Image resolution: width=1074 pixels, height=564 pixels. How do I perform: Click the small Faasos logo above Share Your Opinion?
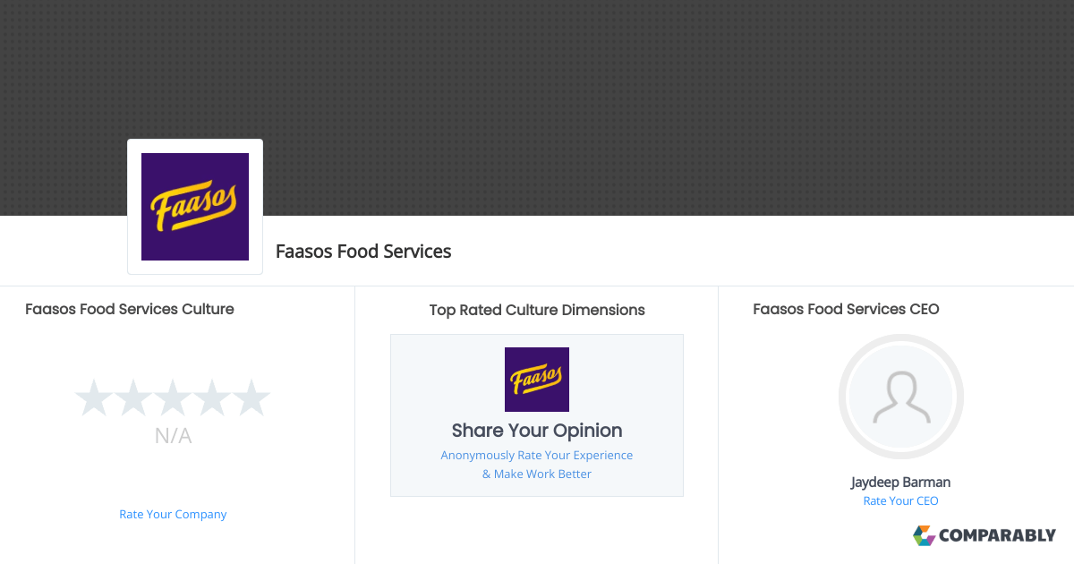tap(537, 380)
